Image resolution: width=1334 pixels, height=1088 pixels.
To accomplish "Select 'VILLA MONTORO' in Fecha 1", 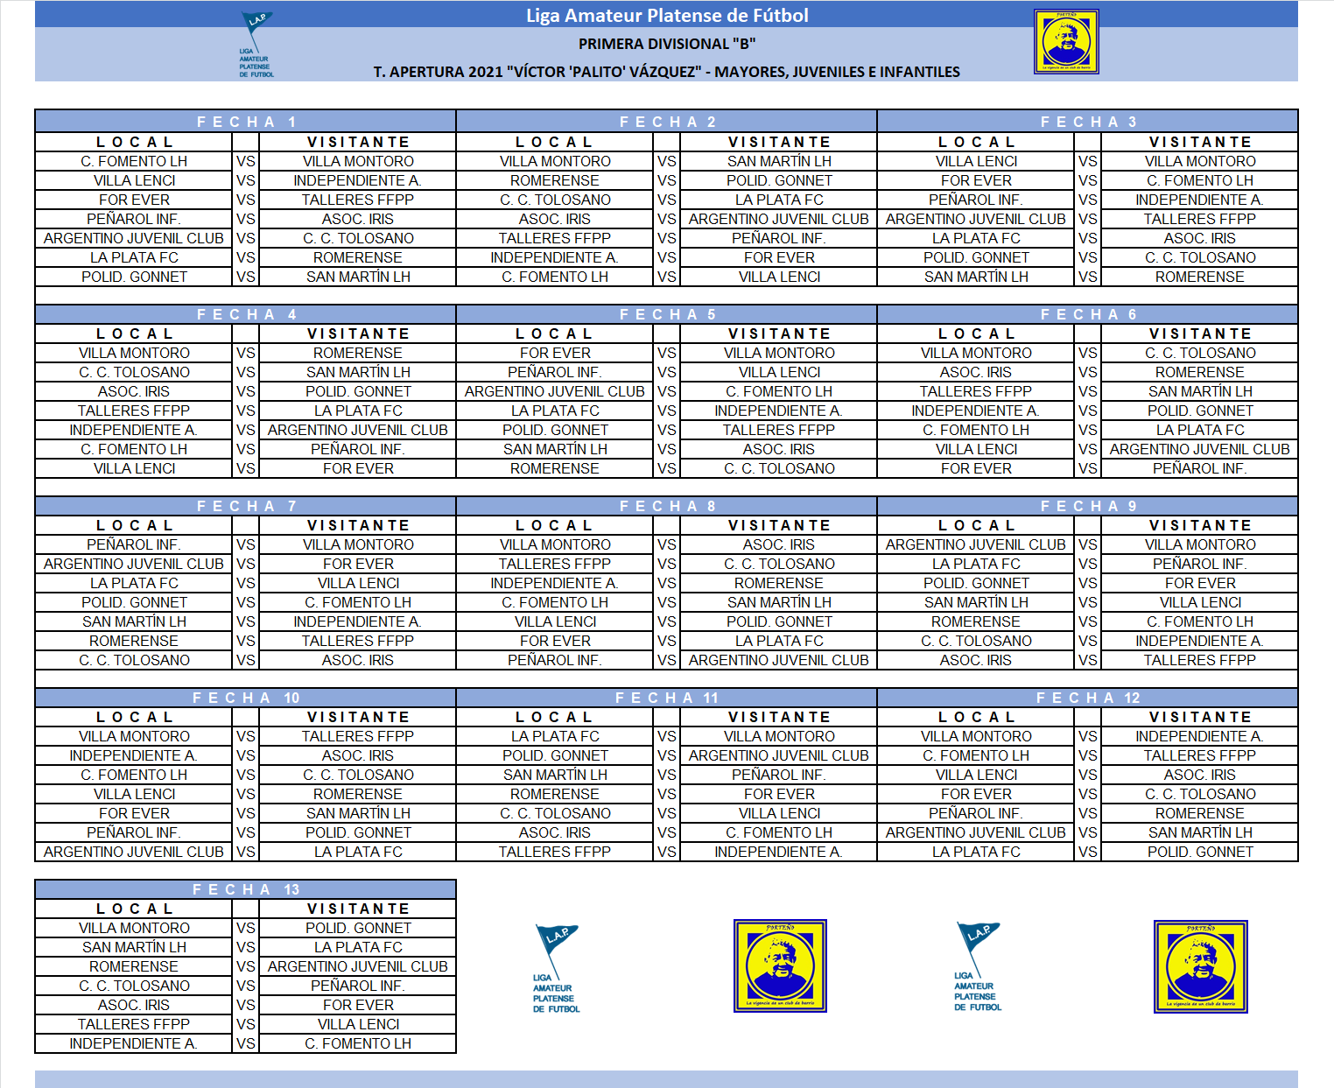I will click(358, 161).
